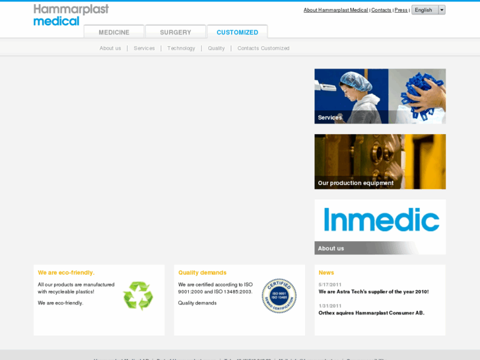The image size is (480, 360).
Task: Click the News heading
Action: (x=326, y=273)
